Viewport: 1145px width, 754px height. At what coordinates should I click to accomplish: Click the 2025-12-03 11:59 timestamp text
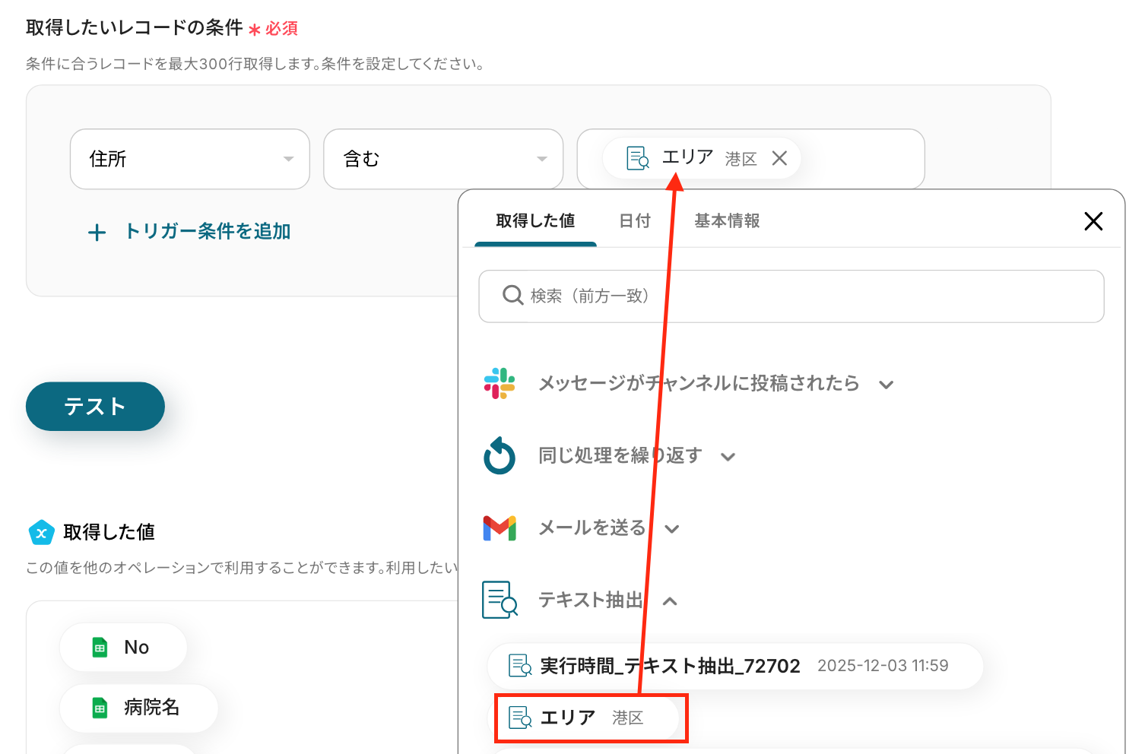point(883,666)
